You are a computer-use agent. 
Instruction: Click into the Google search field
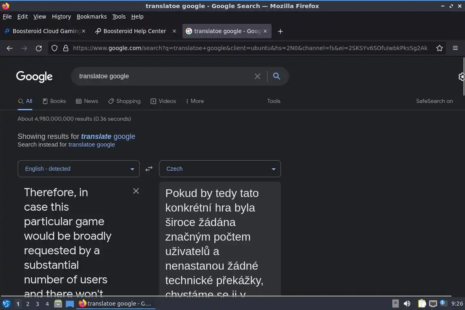click(x=163, y=76)
